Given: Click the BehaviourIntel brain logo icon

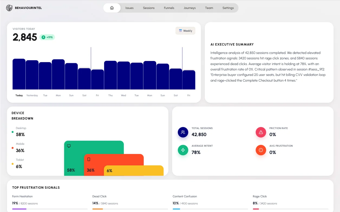Looking at the screenshot, I should [x=9, y=8].
